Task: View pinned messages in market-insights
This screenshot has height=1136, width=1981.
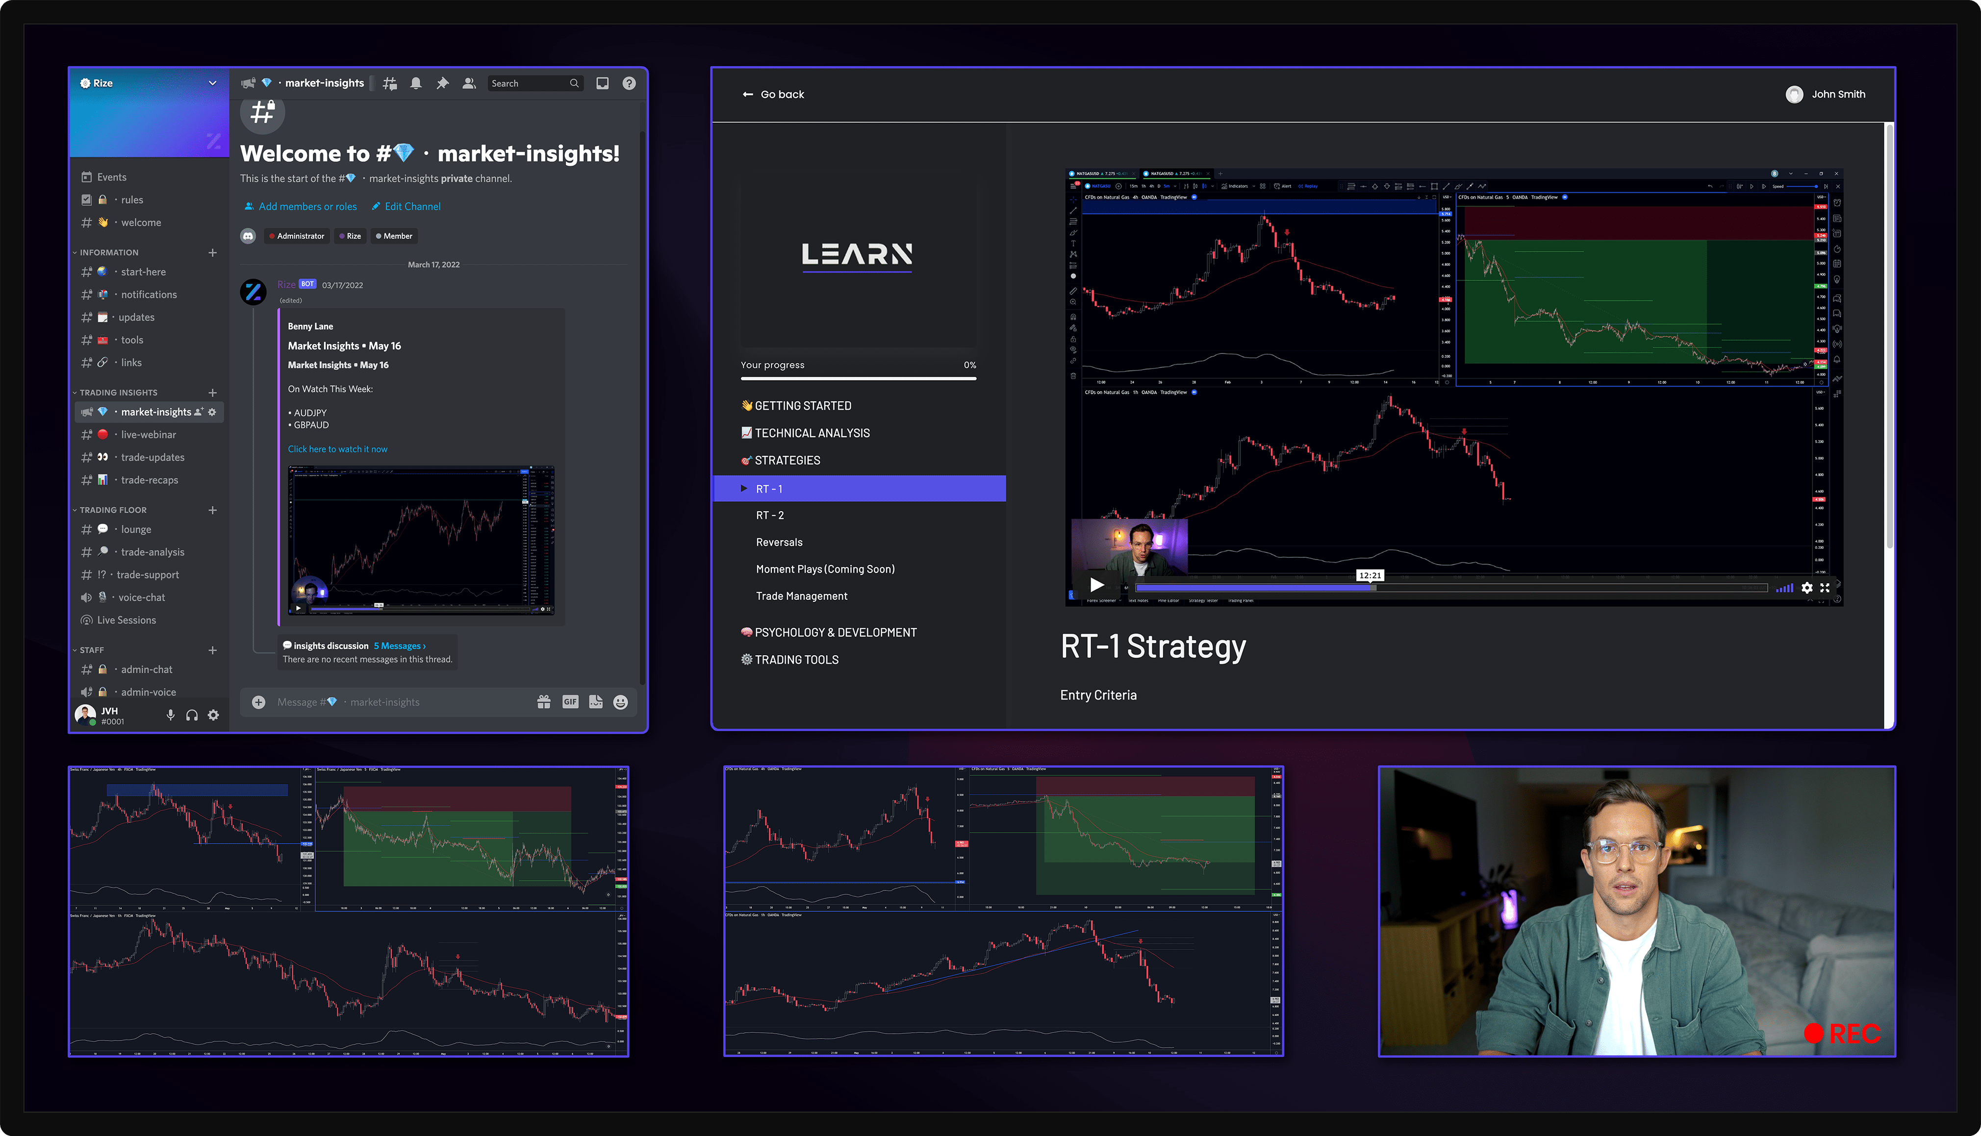Action: (443, 83)
